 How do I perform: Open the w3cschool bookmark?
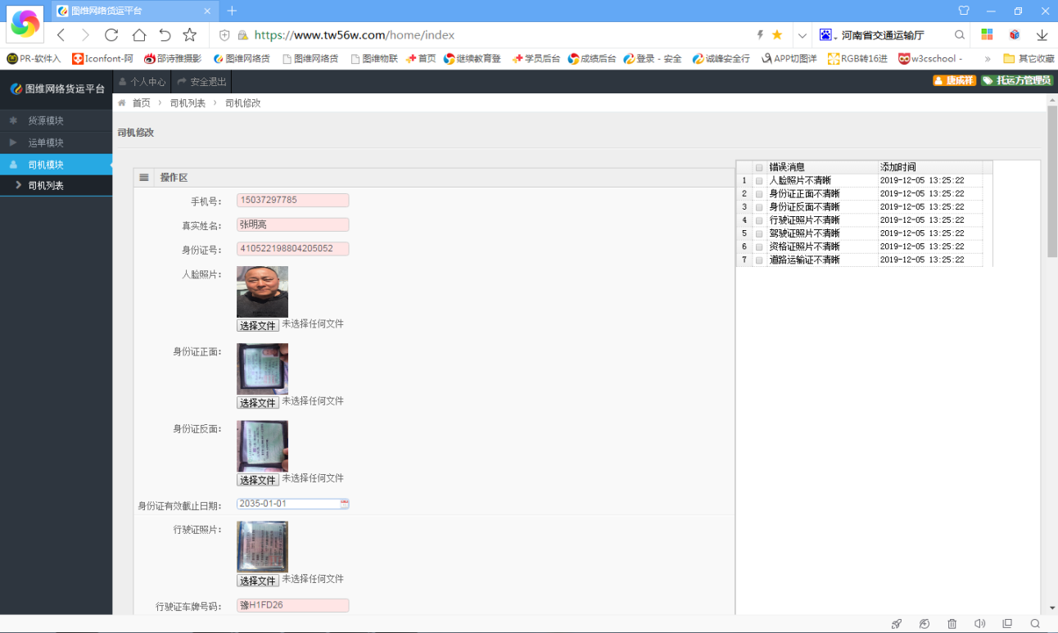pos(930,59)
